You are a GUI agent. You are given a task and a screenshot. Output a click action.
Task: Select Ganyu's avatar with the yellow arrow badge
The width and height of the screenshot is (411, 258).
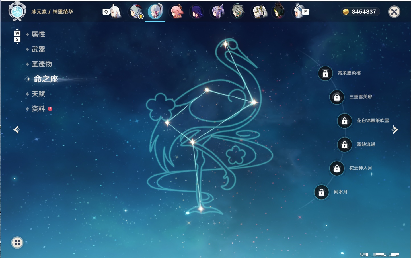136,12
